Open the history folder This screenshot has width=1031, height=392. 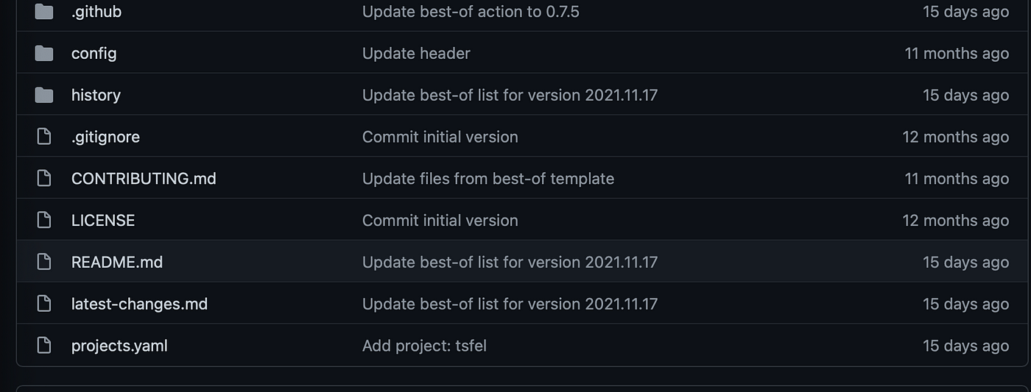pyautogui.click(x=96, y=95)
